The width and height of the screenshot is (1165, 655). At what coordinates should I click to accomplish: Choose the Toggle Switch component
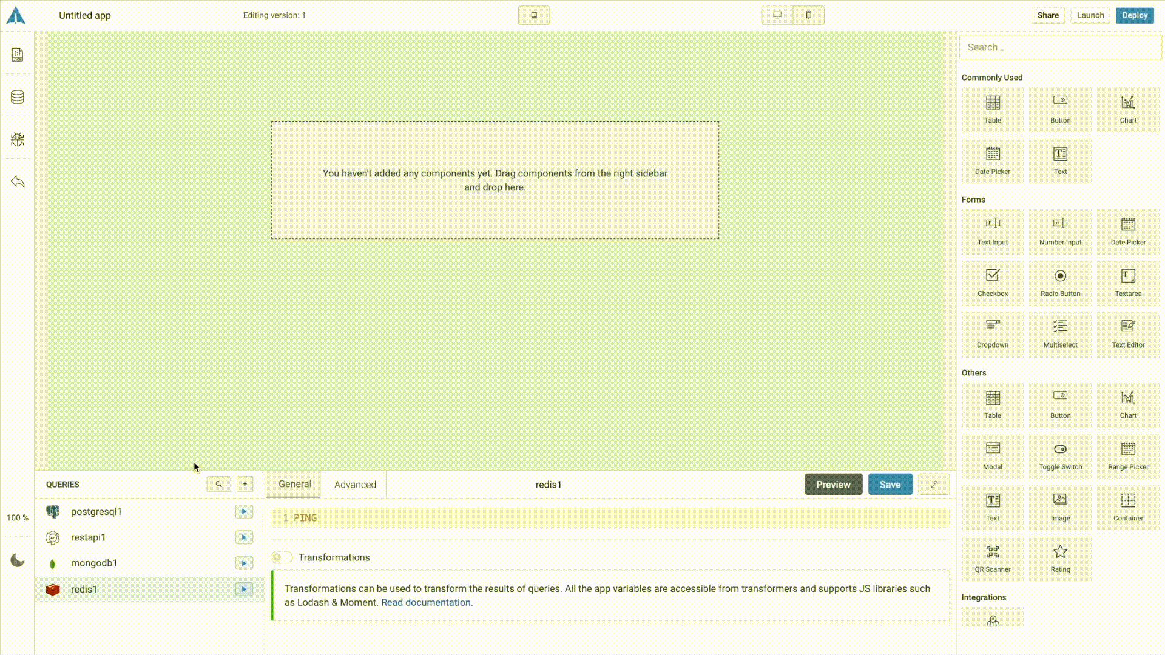1060,456
